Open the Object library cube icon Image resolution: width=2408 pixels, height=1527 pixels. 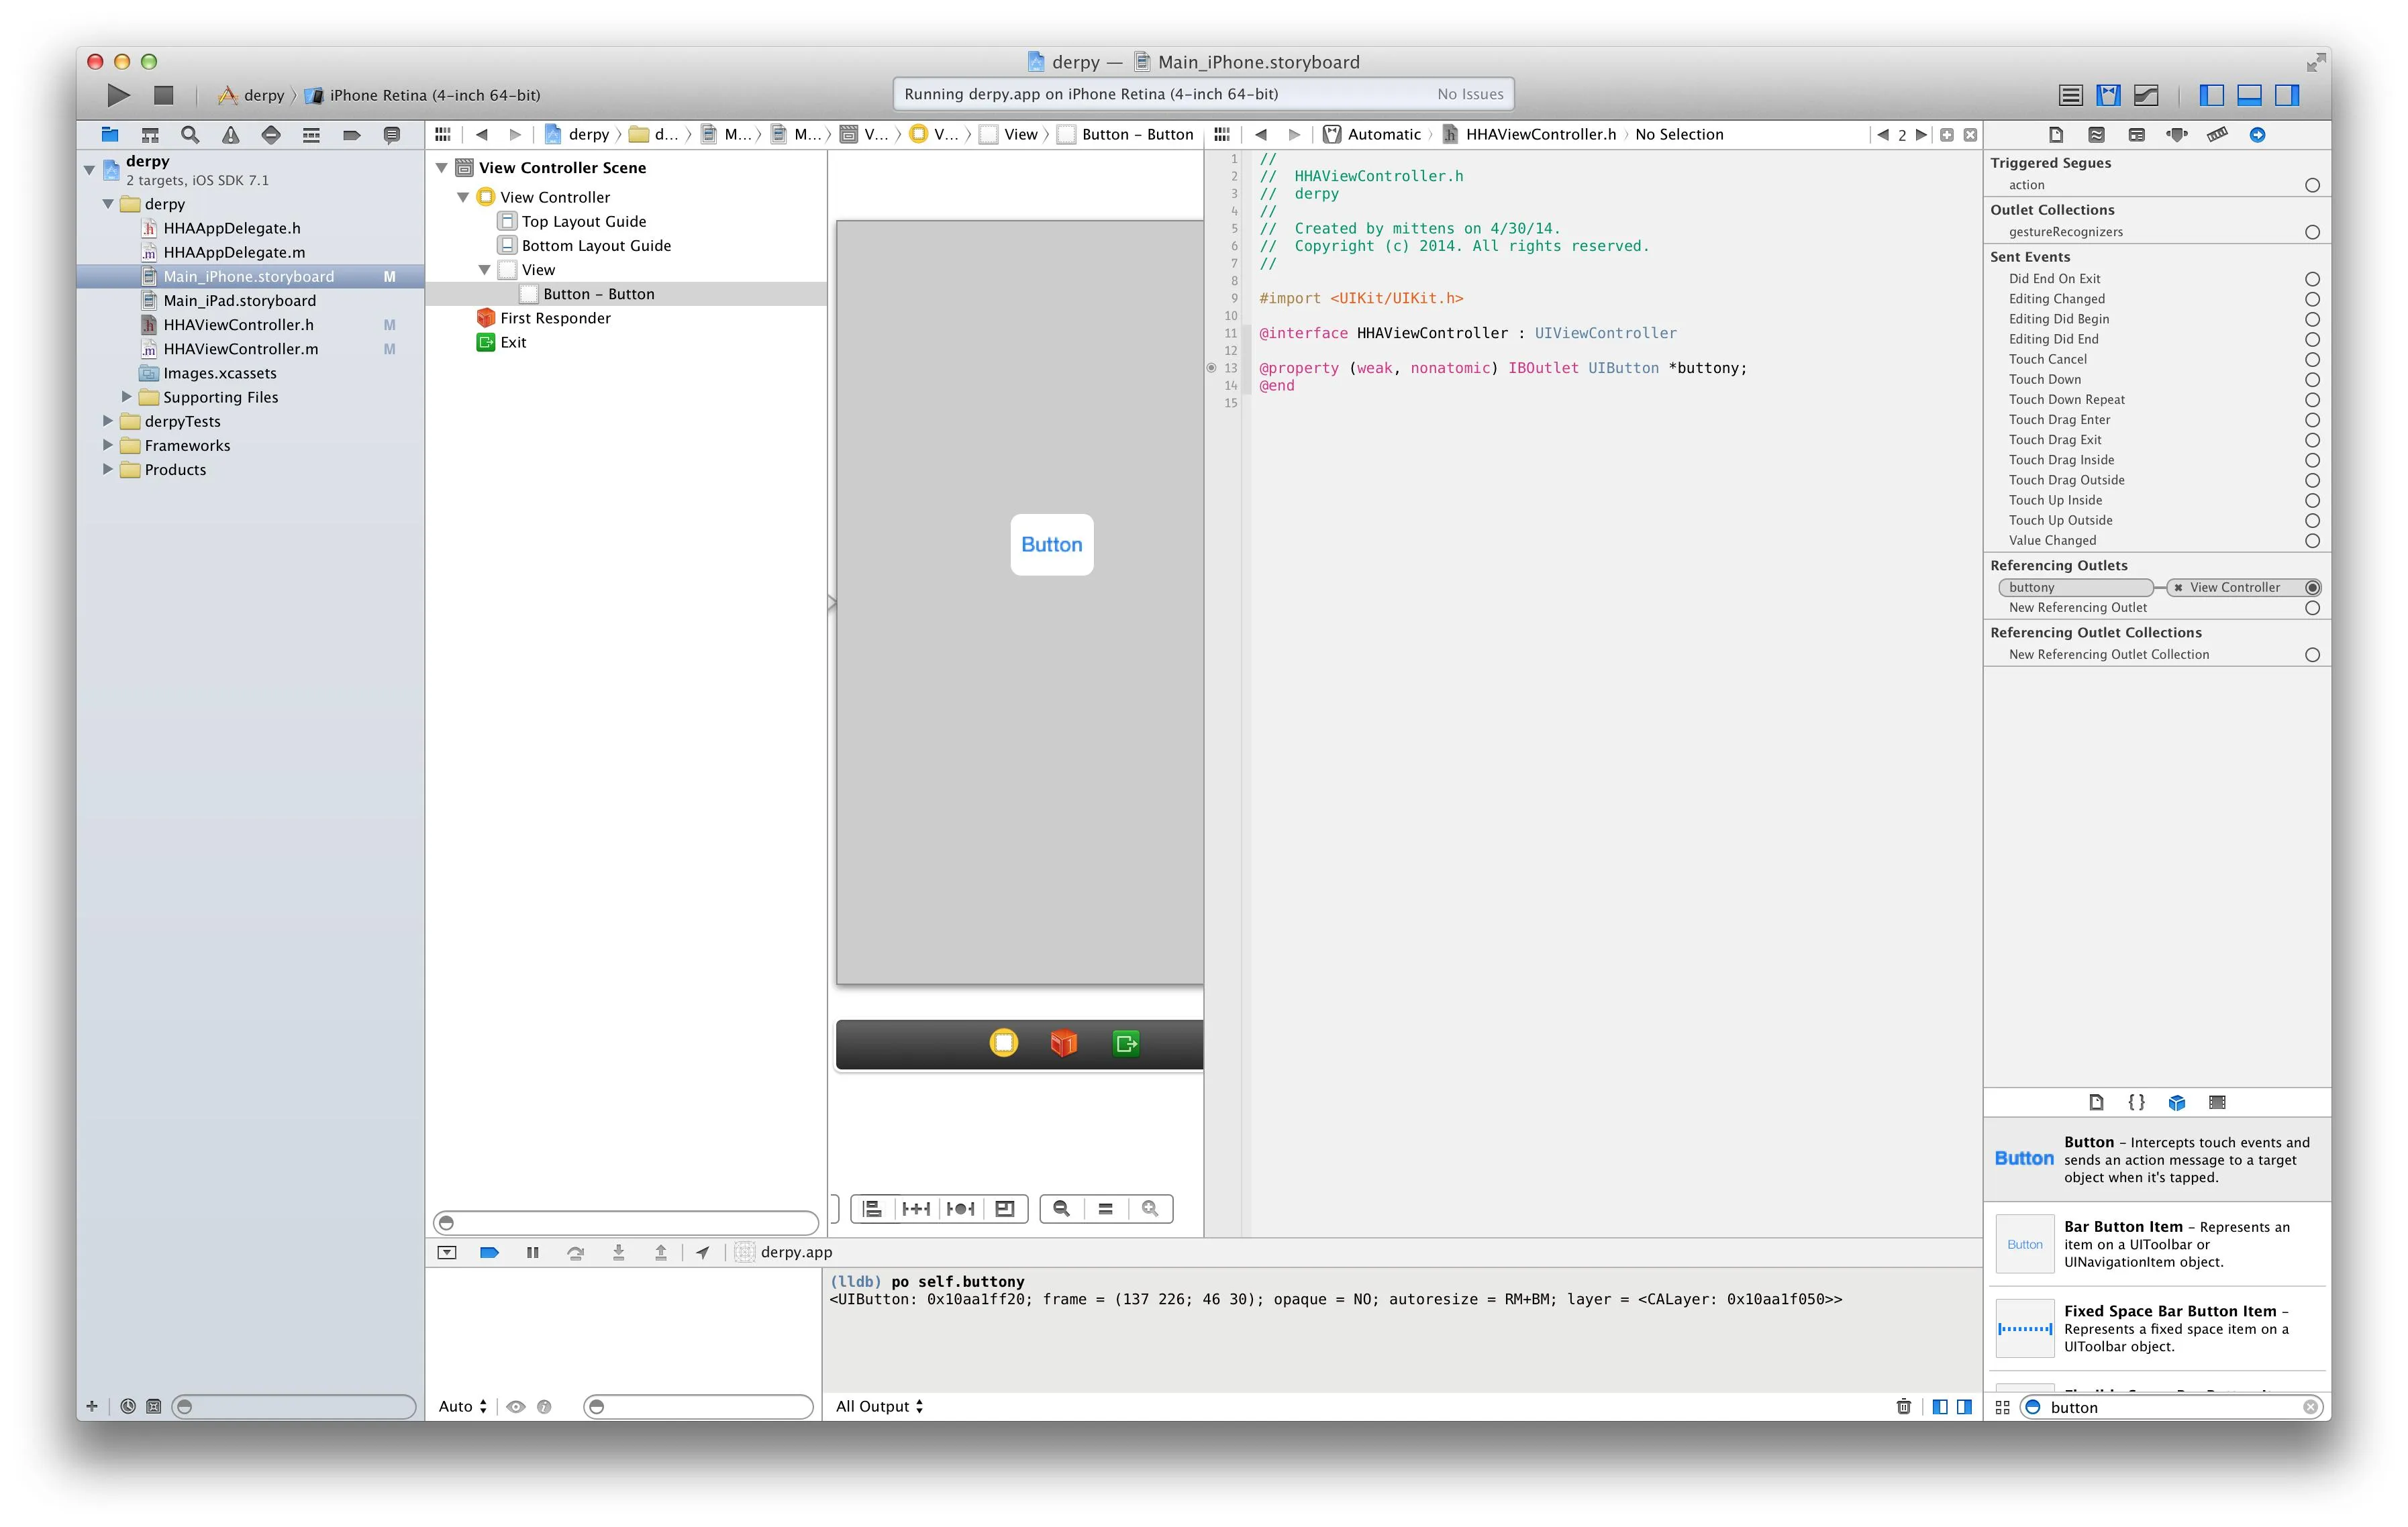2176,1102
